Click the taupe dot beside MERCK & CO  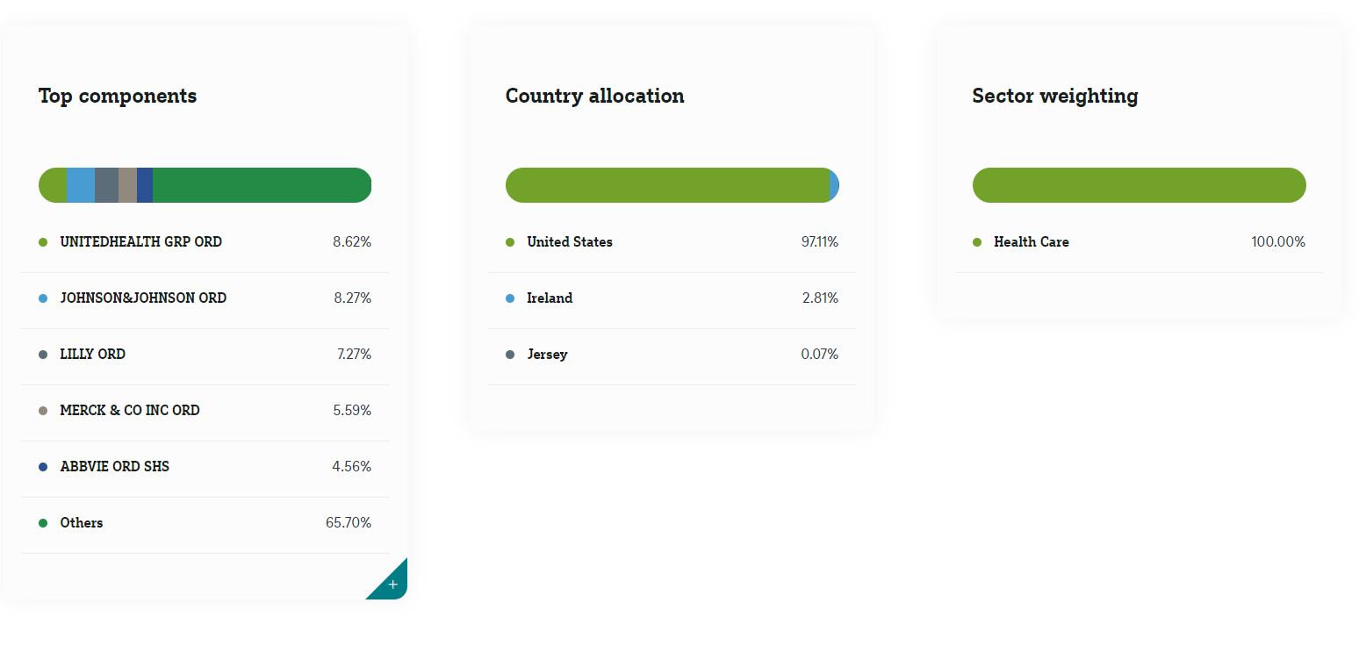click(x=43, y=411)
